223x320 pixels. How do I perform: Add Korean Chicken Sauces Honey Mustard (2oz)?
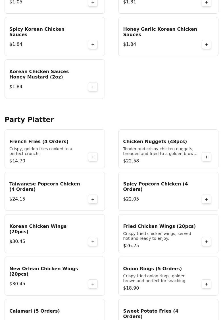(93, 87)
